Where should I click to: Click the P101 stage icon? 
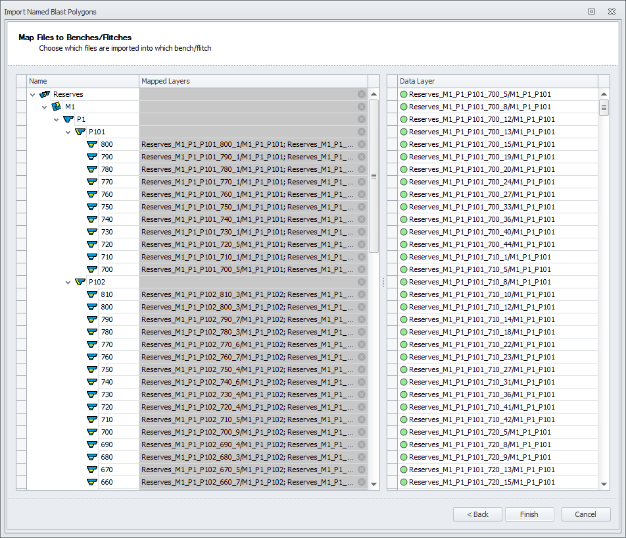[x=80, y=132]
